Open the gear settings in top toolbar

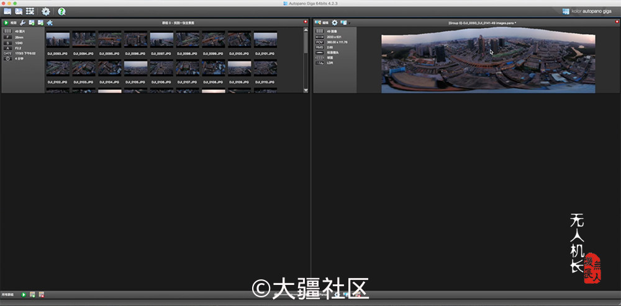point(46,11)
